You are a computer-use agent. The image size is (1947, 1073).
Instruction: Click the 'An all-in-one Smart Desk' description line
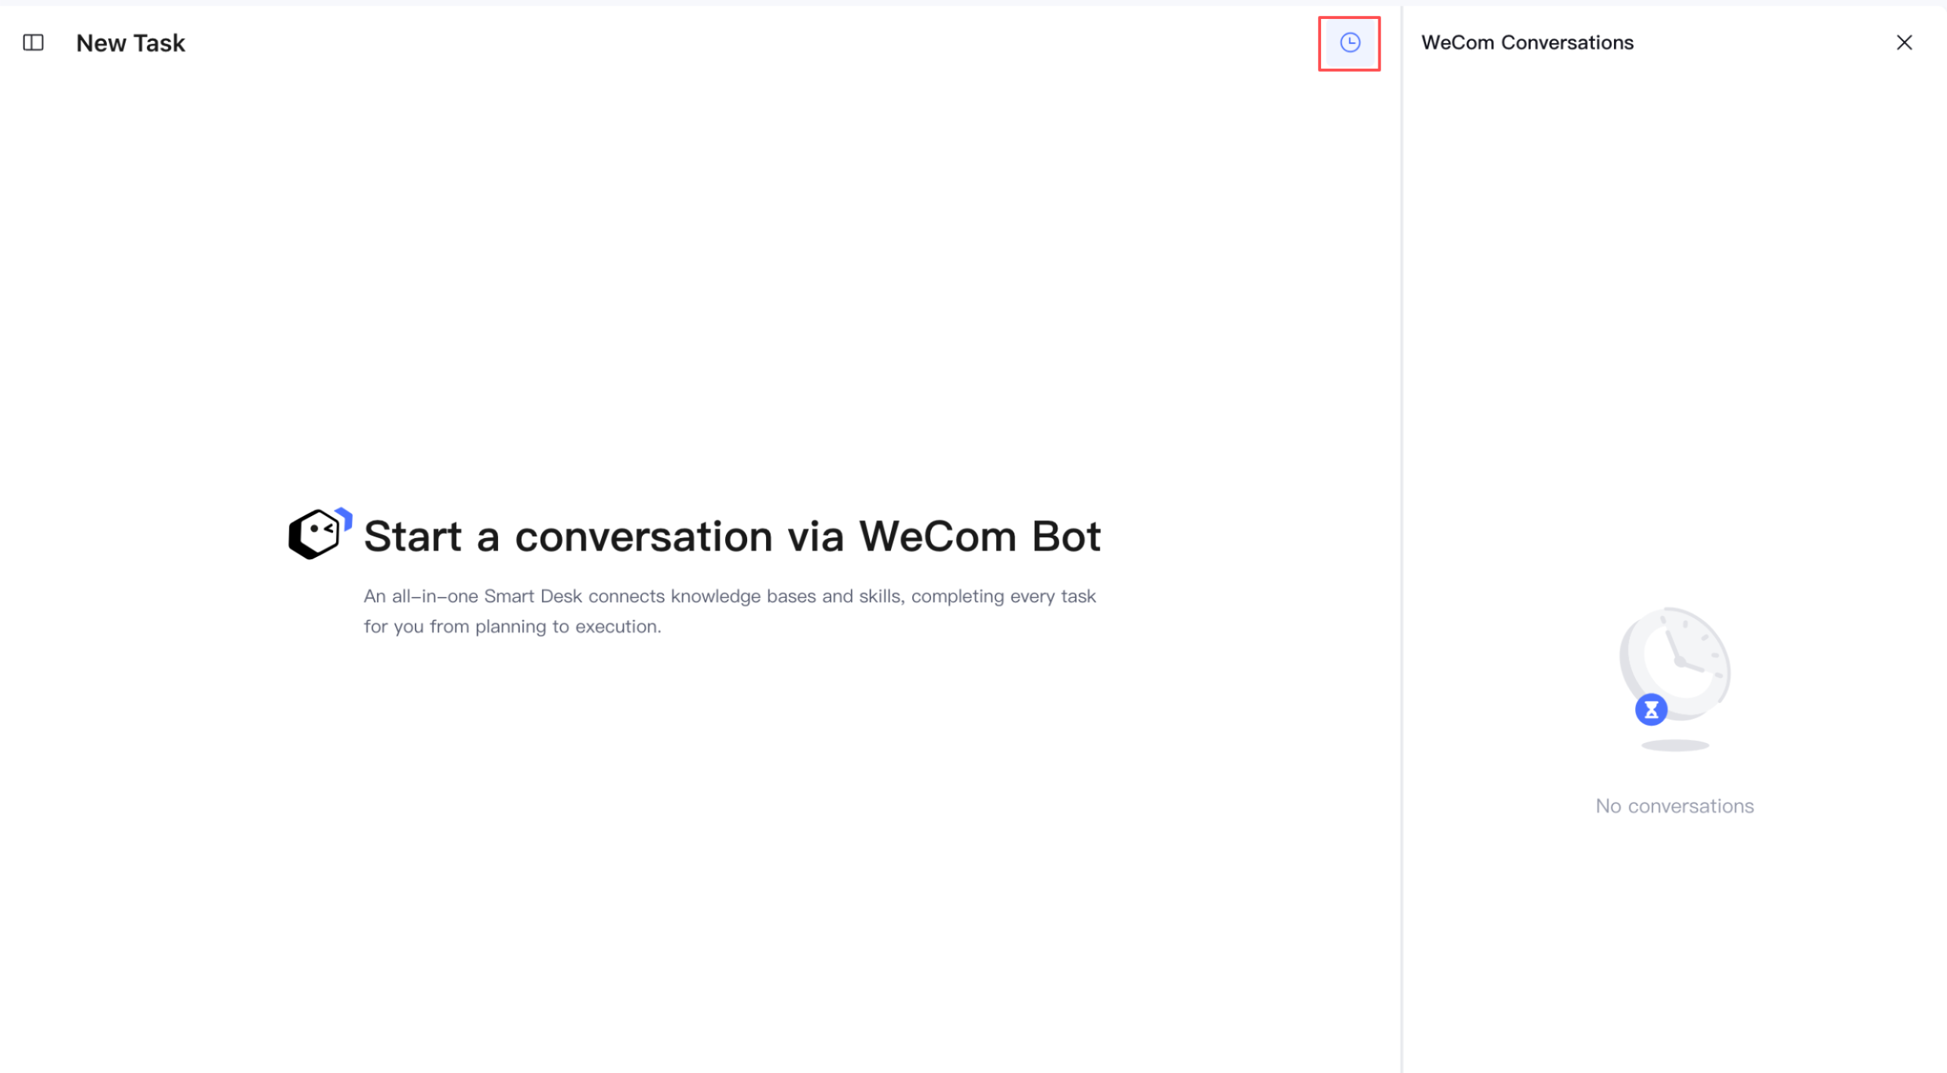[x=730, y=596]
